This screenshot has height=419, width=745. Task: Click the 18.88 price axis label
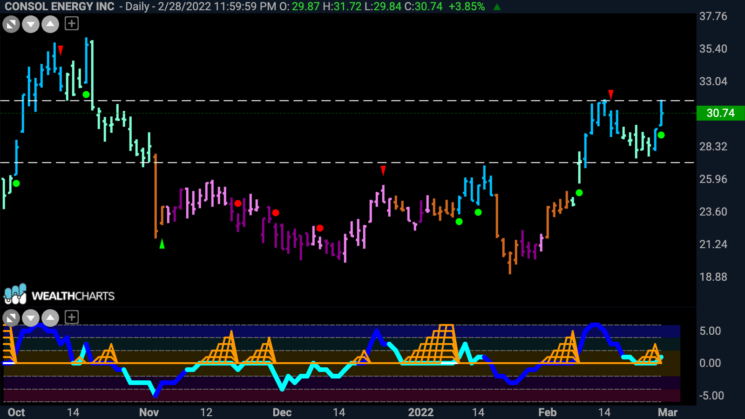(x=713, y=277)
